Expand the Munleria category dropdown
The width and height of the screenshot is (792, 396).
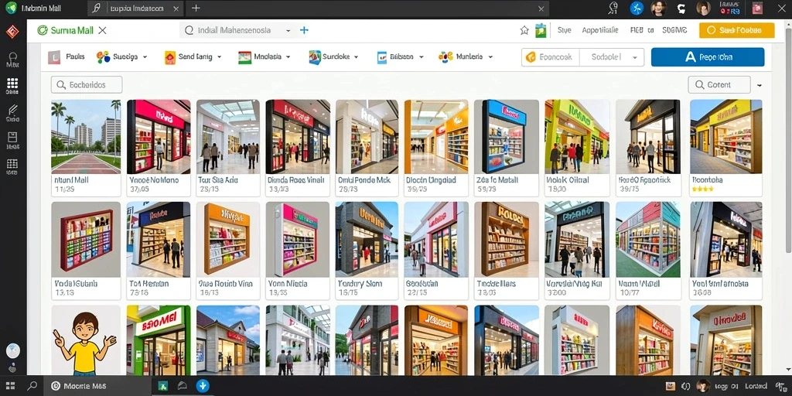click(490, 57)
